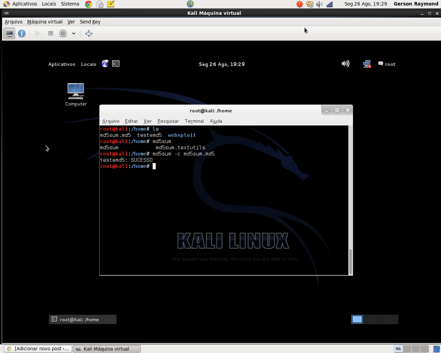441x353 pixels.
Task: Open Kali clock calendar
Action: 222,64
